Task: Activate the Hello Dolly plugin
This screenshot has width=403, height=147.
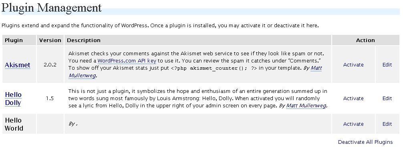Action: click(x=353, y=99)
